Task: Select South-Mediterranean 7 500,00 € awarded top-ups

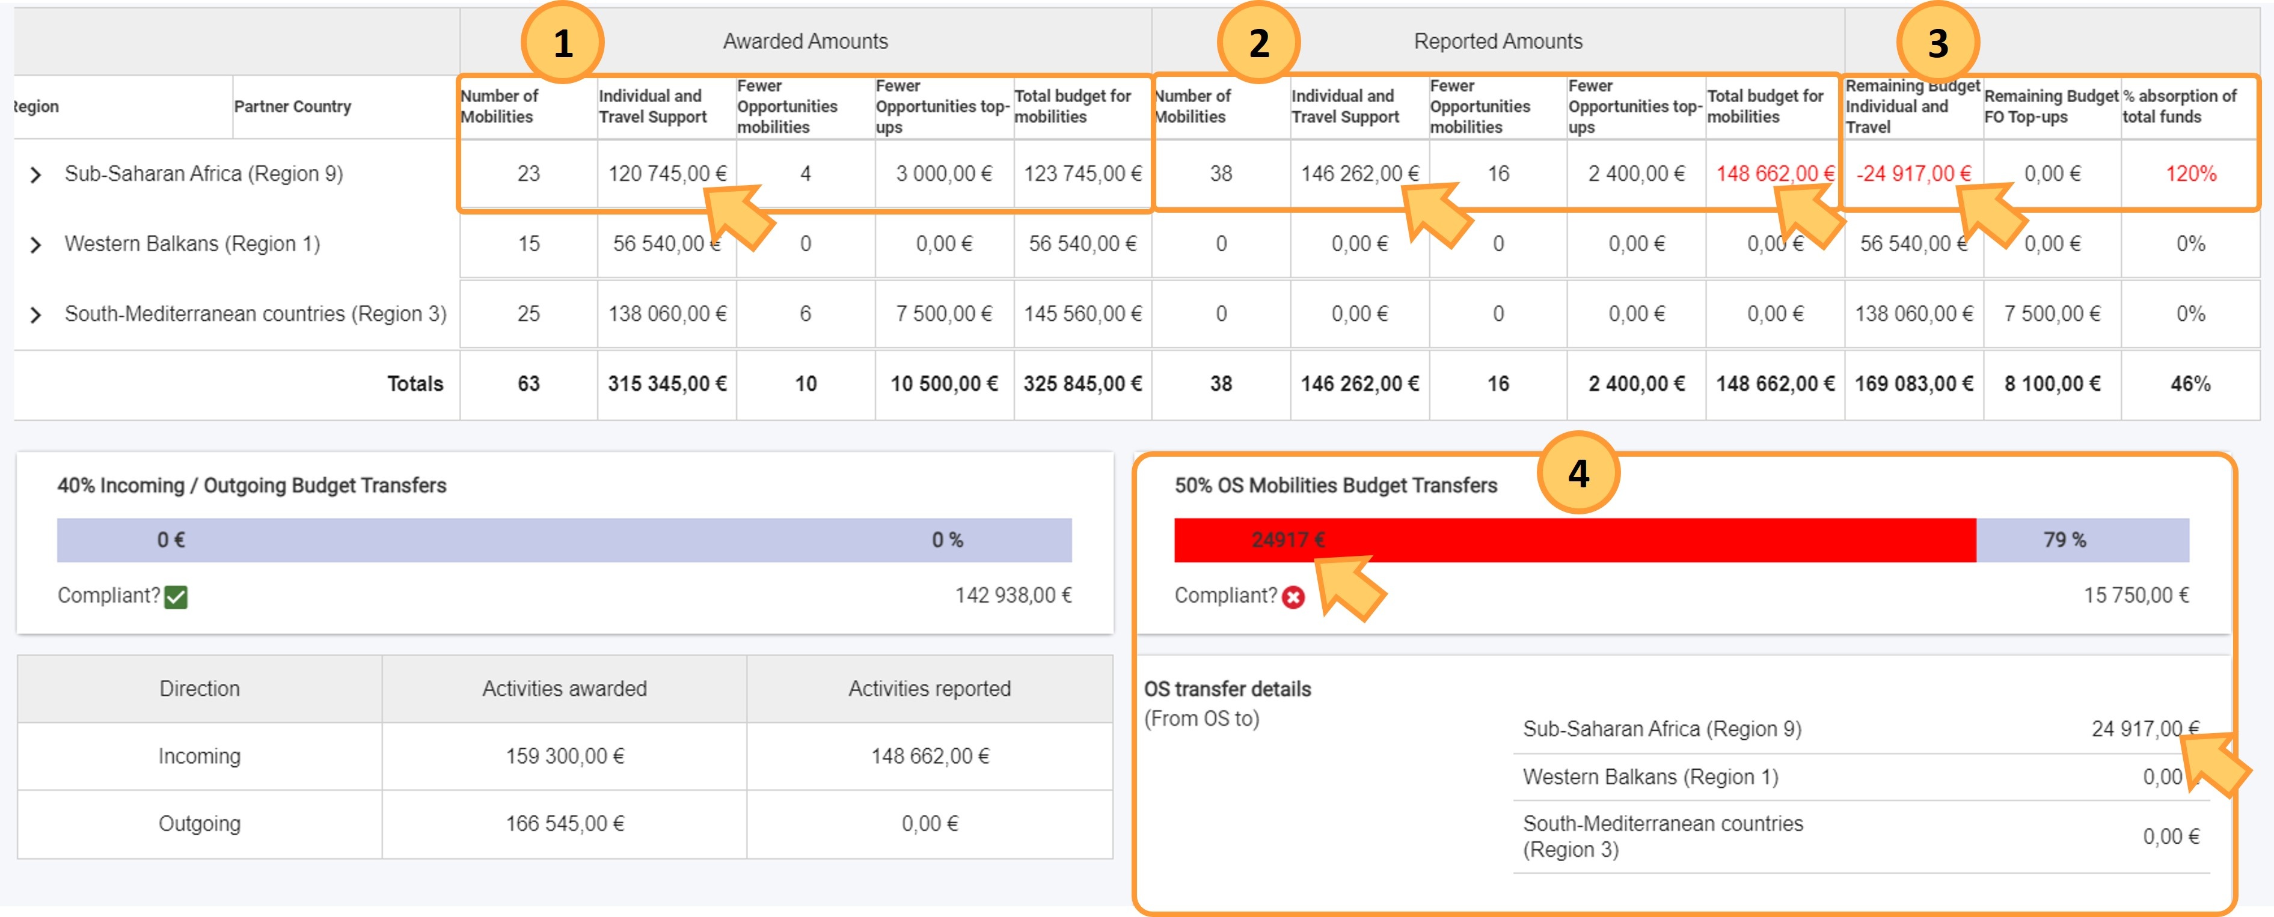Action: [x=943, y=314]
